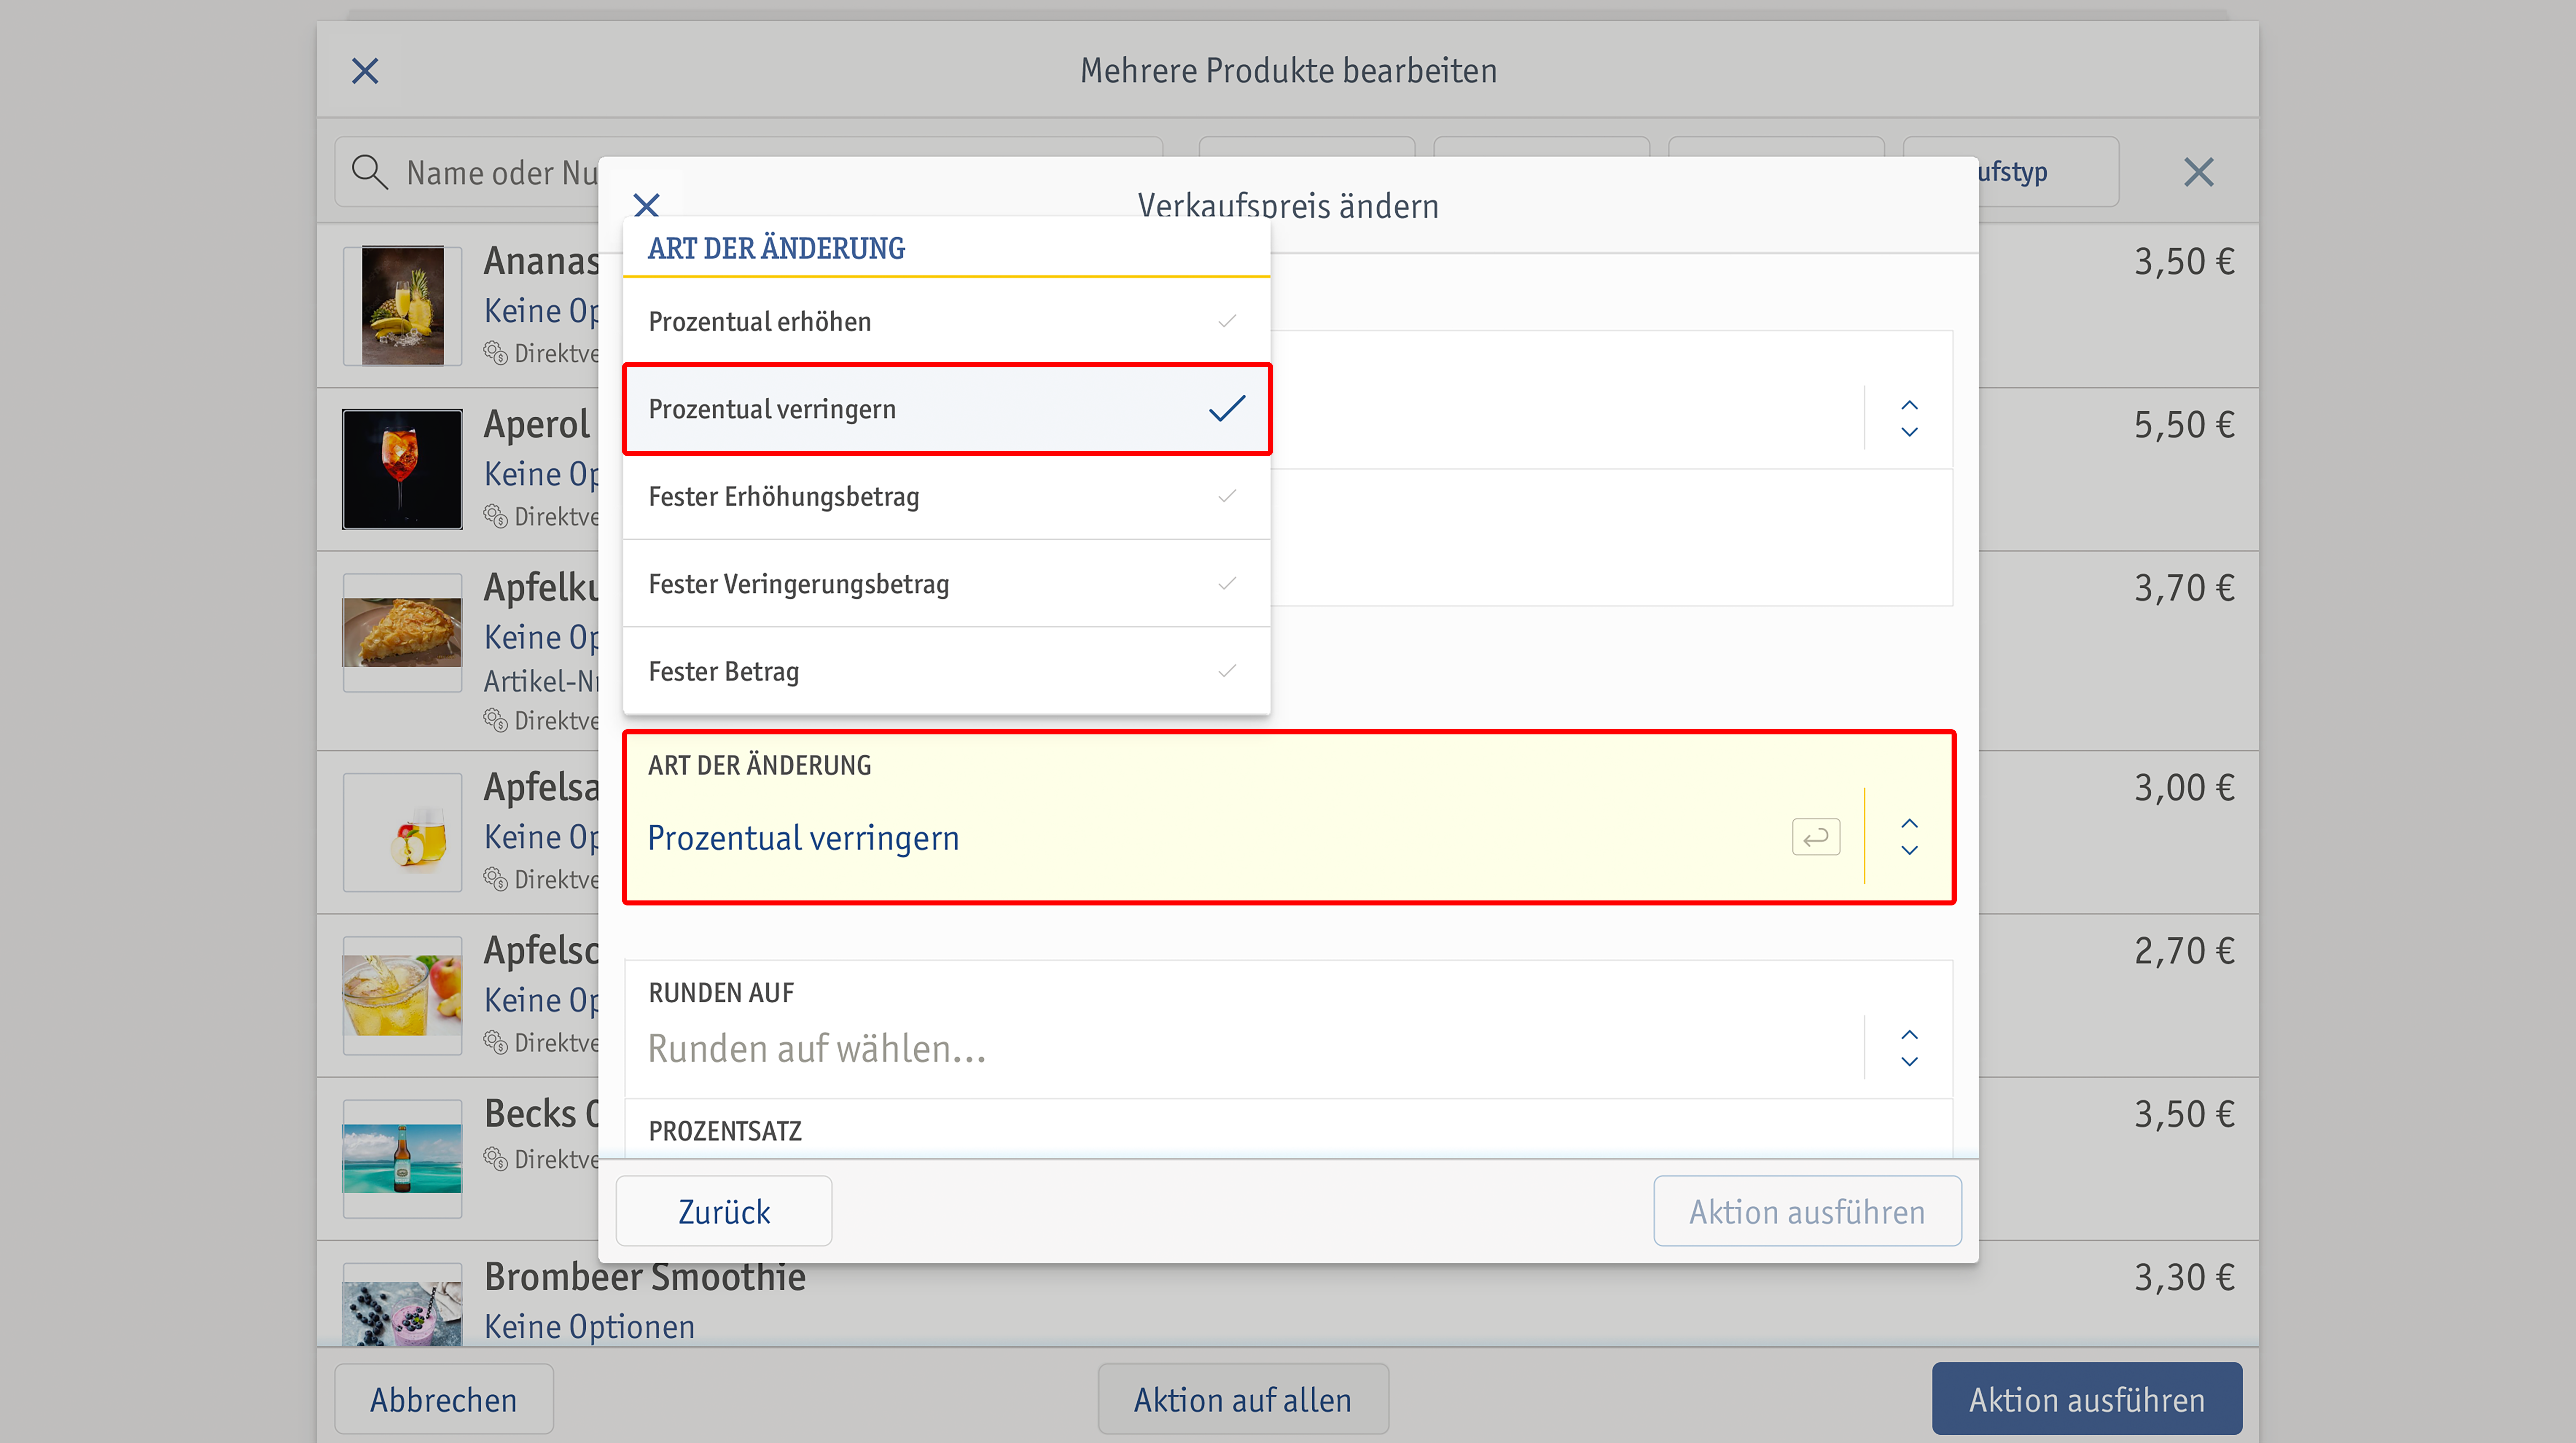Click the Prozentual verringern selected value field
The width and height of the screenshot is (2576, 1443).
tap(1288, 817)
